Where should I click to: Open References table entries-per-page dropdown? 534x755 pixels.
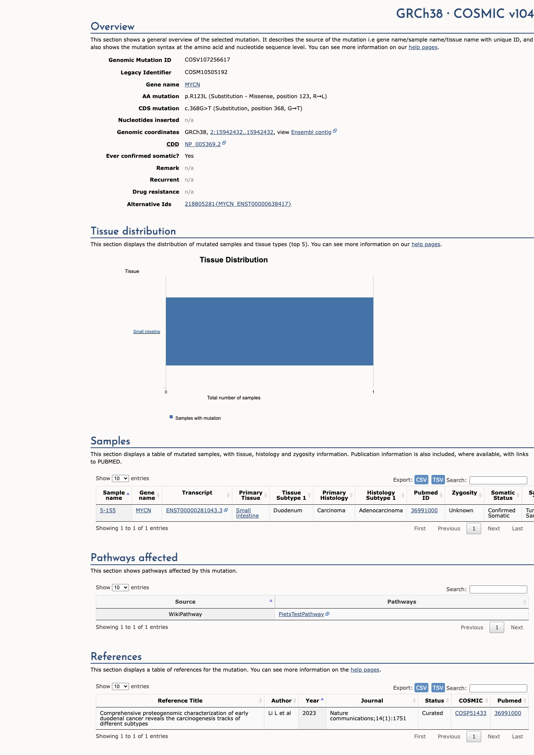click(x=120, y=686)
